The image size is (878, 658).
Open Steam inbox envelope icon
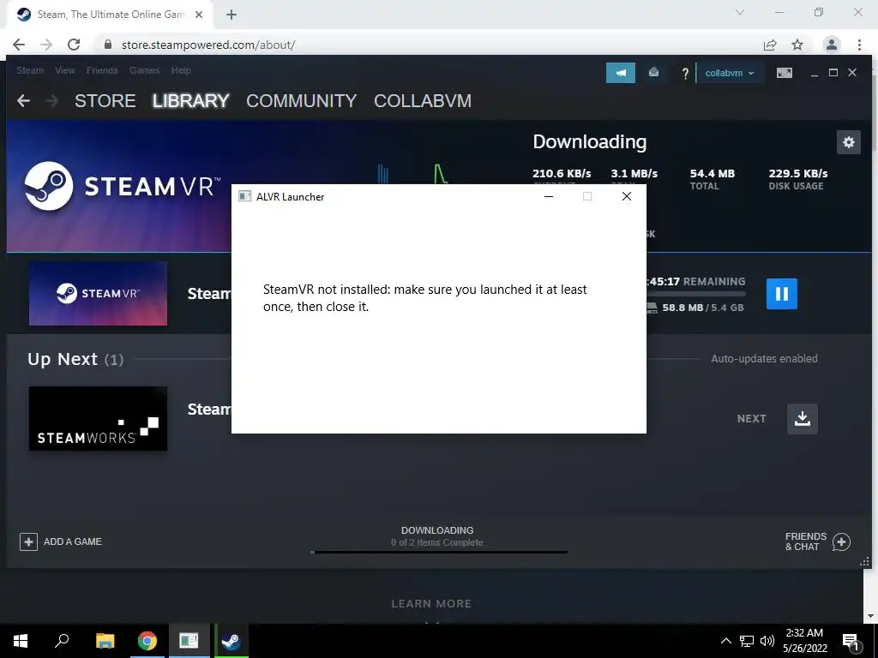(x=653, y=73)
